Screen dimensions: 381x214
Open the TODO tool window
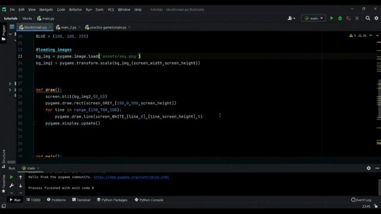(33, 200)
